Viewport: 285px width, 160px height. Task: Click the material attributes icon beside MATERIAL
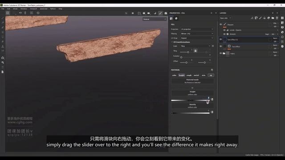[x=212, y=70]
